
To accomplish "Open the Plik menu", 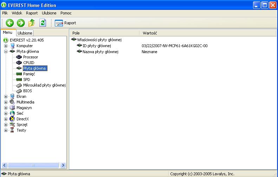I will 5,13.
